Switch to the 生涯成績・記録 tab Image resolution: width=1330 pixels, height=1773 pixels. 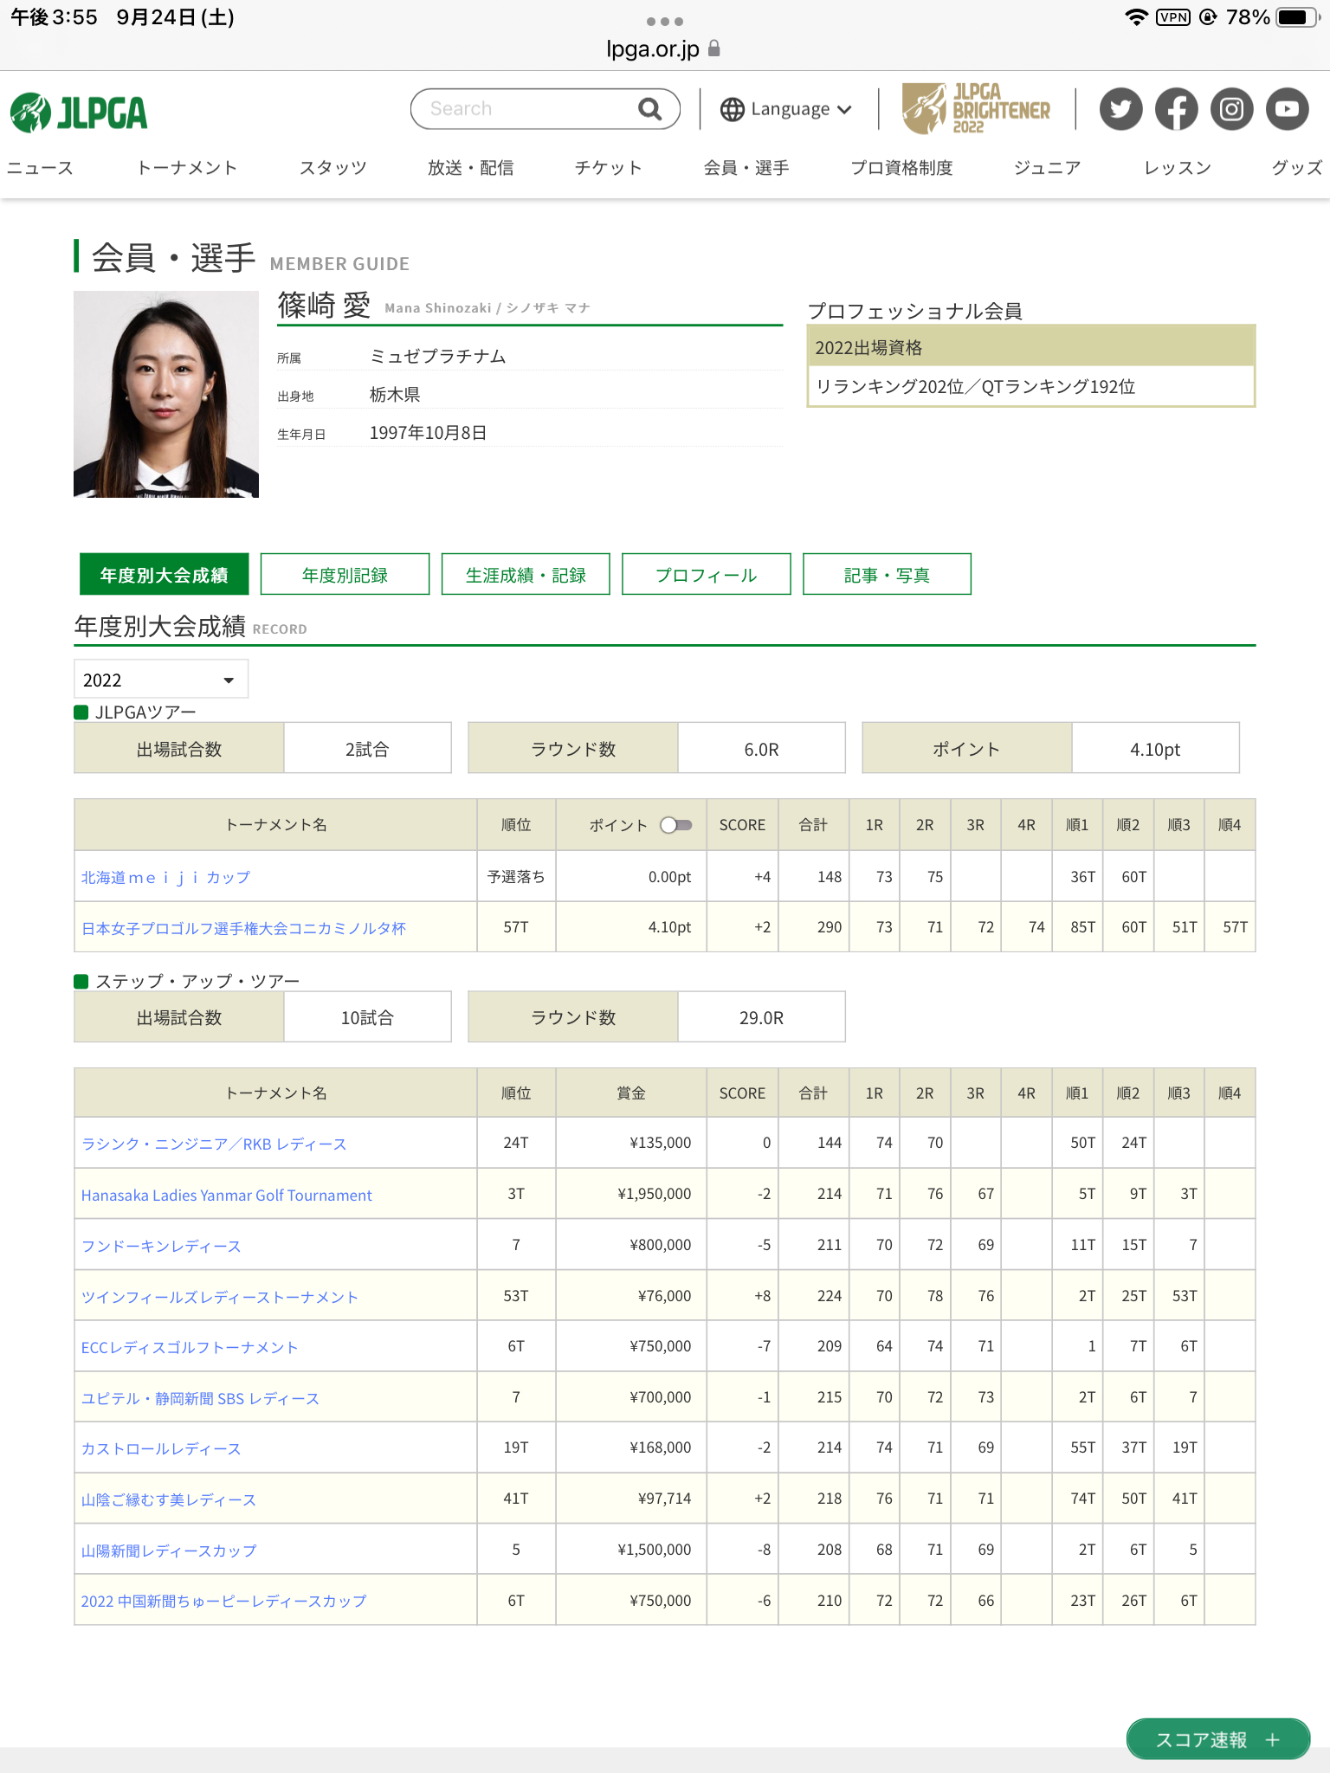pos(526,575)
